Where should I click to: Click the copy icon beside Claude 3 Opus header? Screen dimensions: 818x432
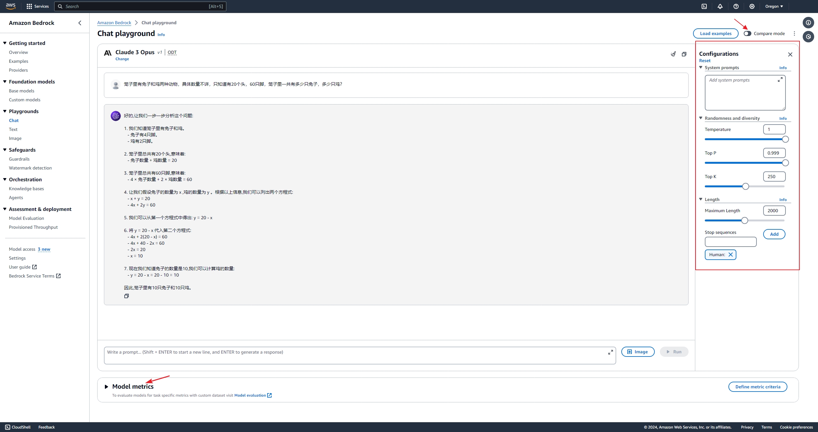(x=684, y=54)
